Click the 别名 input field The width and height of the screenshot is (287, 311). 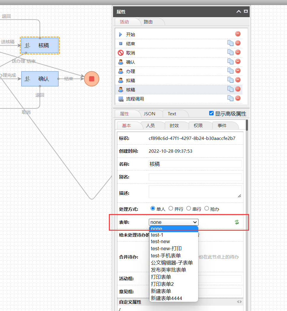click(x=195, y=177)
